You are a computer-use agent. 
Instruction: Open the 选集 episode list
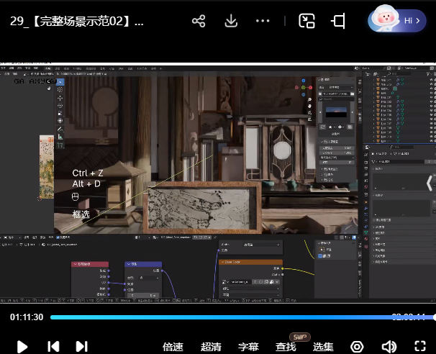pos(323,347)
